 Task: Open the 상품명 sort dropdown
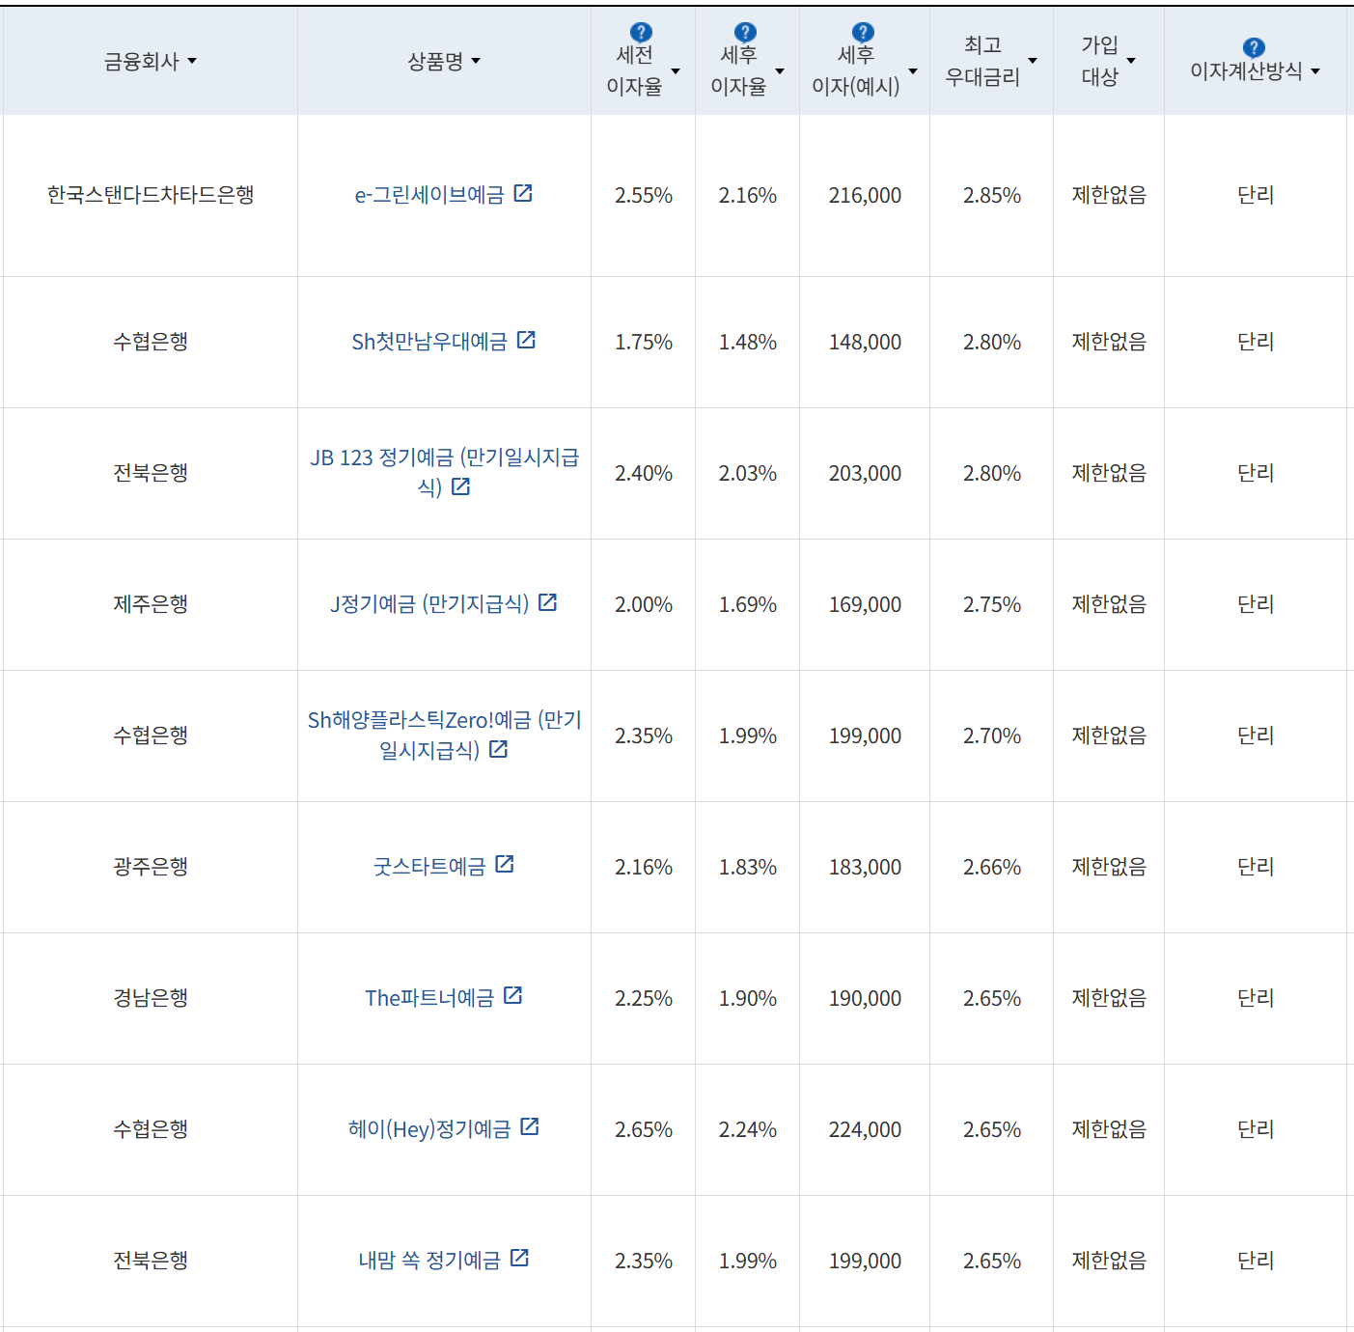[x=476, y=61]
